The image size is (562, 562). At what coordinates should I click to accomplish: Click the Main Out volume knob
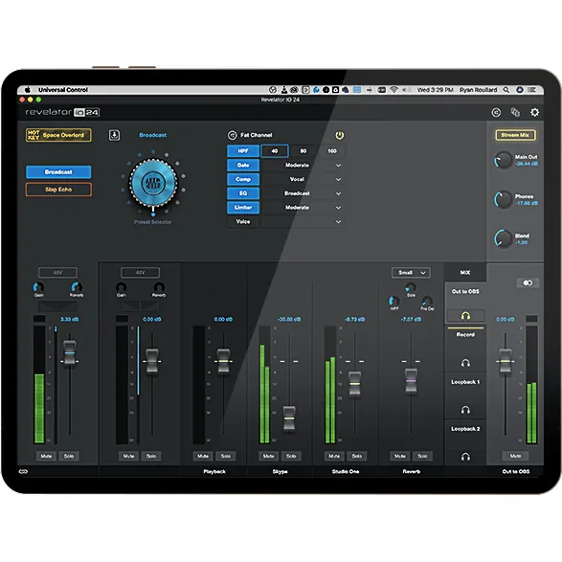(504, 160)
